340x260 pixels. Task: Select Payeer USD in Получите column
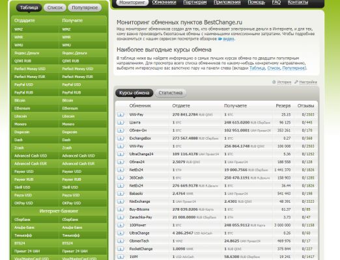tap(83, 172)
